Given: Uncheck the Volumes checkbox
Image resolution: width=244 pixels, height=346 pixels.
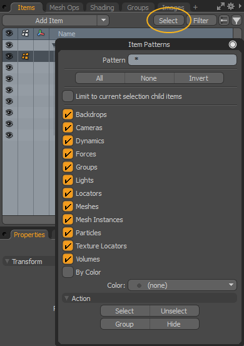Looking at the screenshot, I should 68,259.
